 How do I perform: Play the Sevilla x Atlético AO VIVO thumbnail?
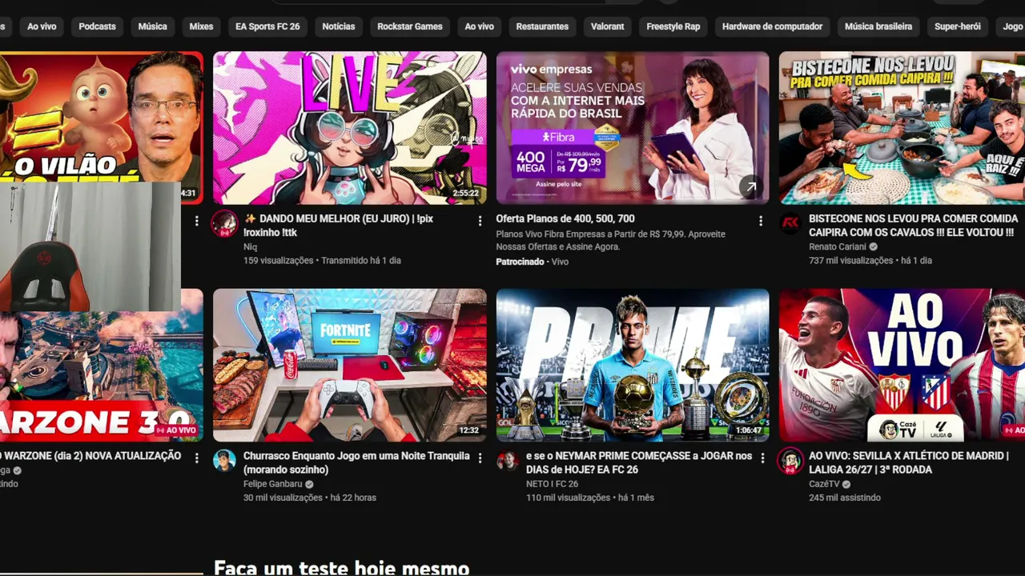click(x=902, y=366)
